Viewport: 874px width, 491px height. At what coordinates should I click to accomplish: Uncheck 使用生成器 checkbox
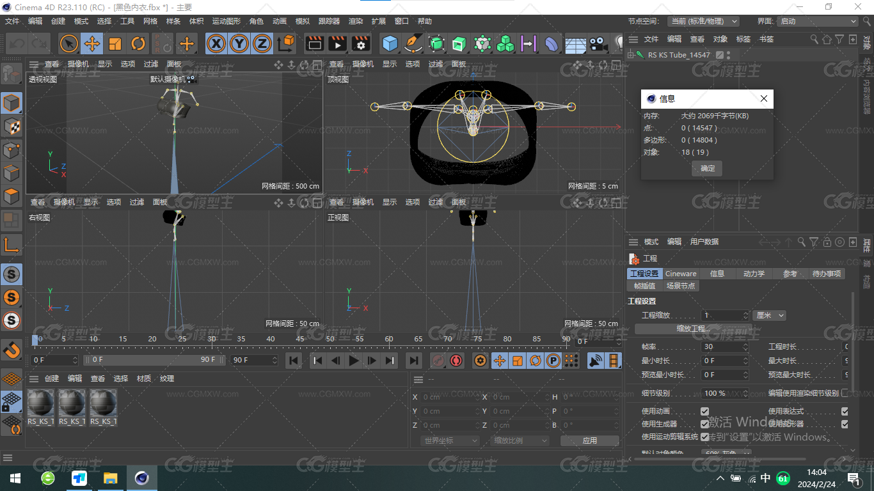tap(704, 424)
